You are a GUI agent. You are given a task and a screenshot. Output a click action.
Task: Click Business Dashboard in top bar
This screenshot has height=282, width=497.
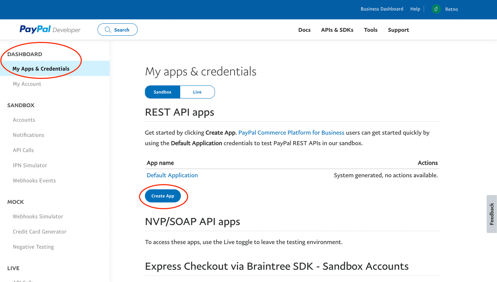[x=382, y=9]
